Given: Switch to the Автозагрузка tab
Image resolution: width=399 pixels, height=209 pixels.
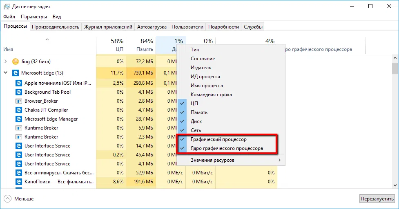Looking at the screenshot, I should tap(152, 27).
